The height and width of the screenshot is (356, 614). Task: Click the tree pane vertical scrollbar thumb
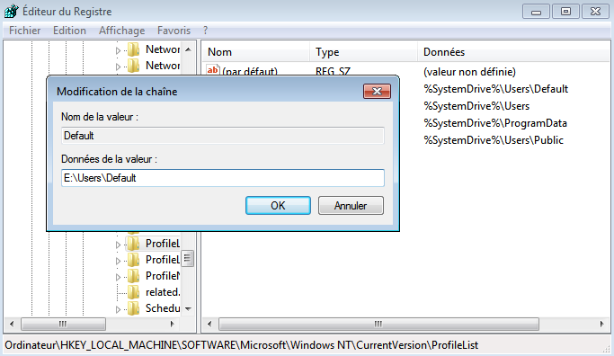click(x=188, y=259)
